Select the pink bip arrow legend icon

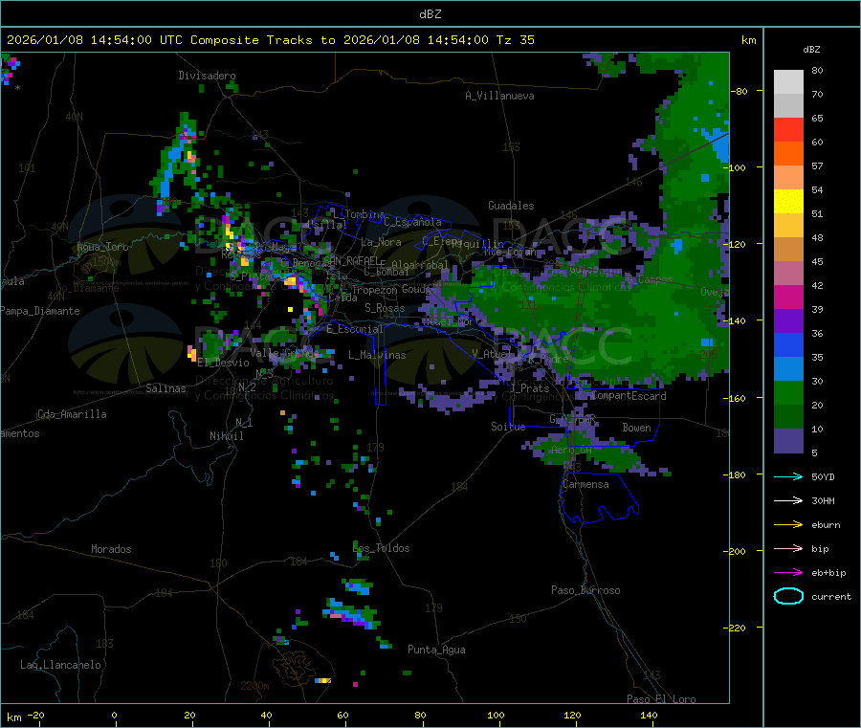click(788, 548)
